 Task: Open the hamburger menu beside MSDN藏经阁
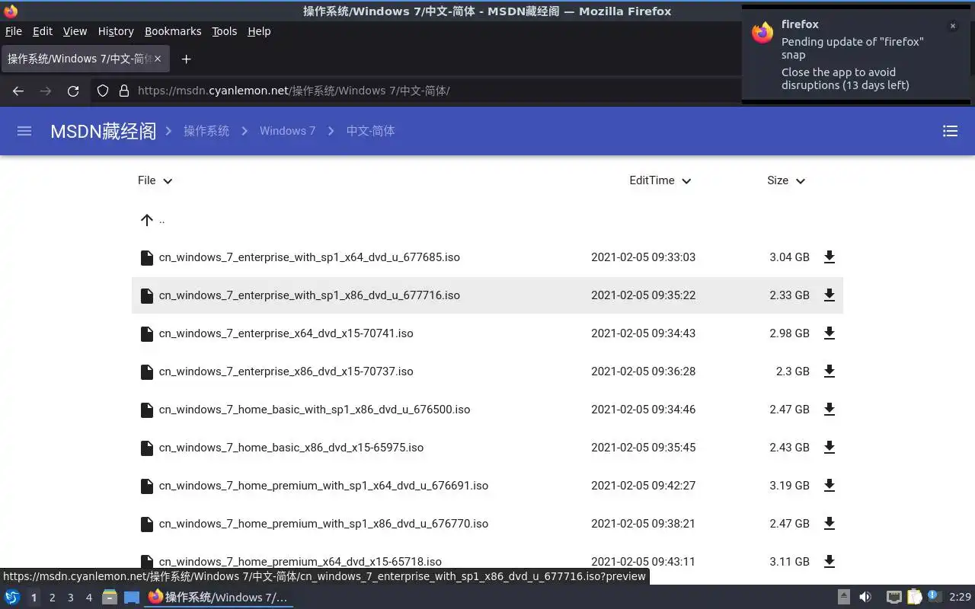coord(24,131)
